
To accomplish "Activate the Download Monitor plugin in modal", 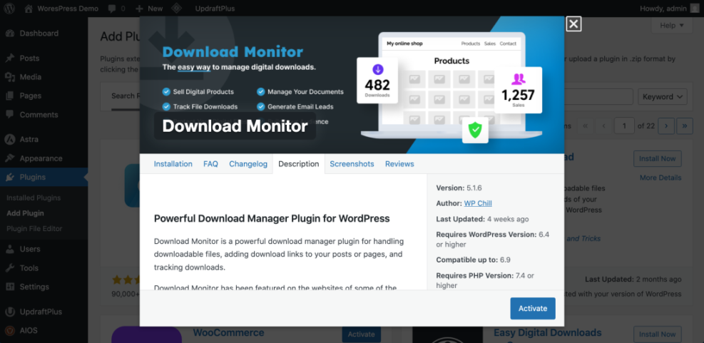I will click(x=533, y=309).
